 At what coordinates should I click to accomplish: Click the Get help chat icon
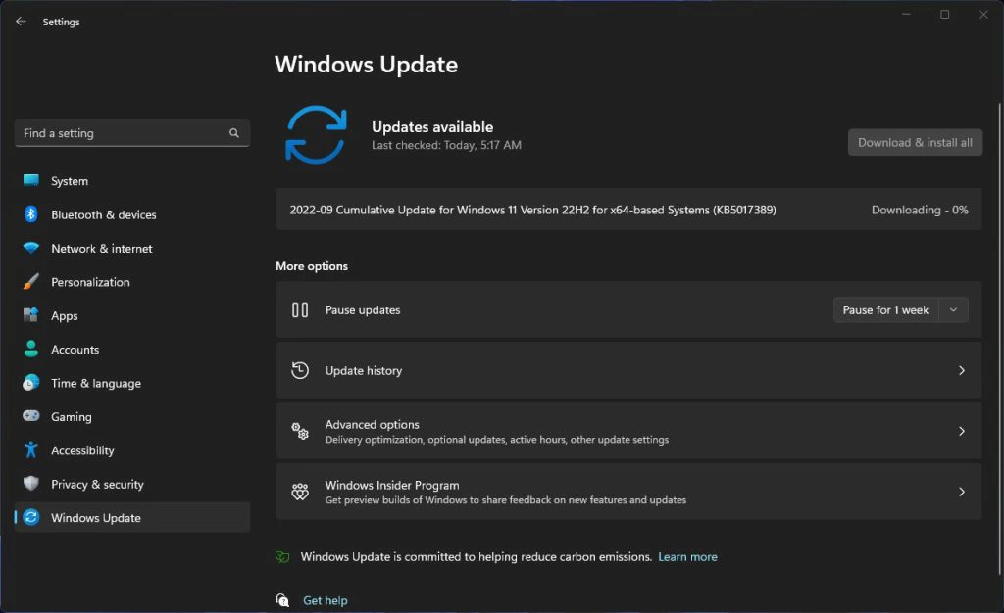tap(282, 600)
